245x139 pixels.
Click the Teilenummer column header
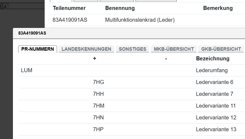69,8
